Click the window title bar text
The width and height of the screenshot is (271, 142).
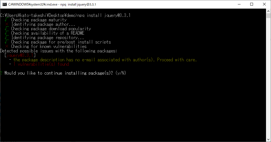tap(52, 4)
